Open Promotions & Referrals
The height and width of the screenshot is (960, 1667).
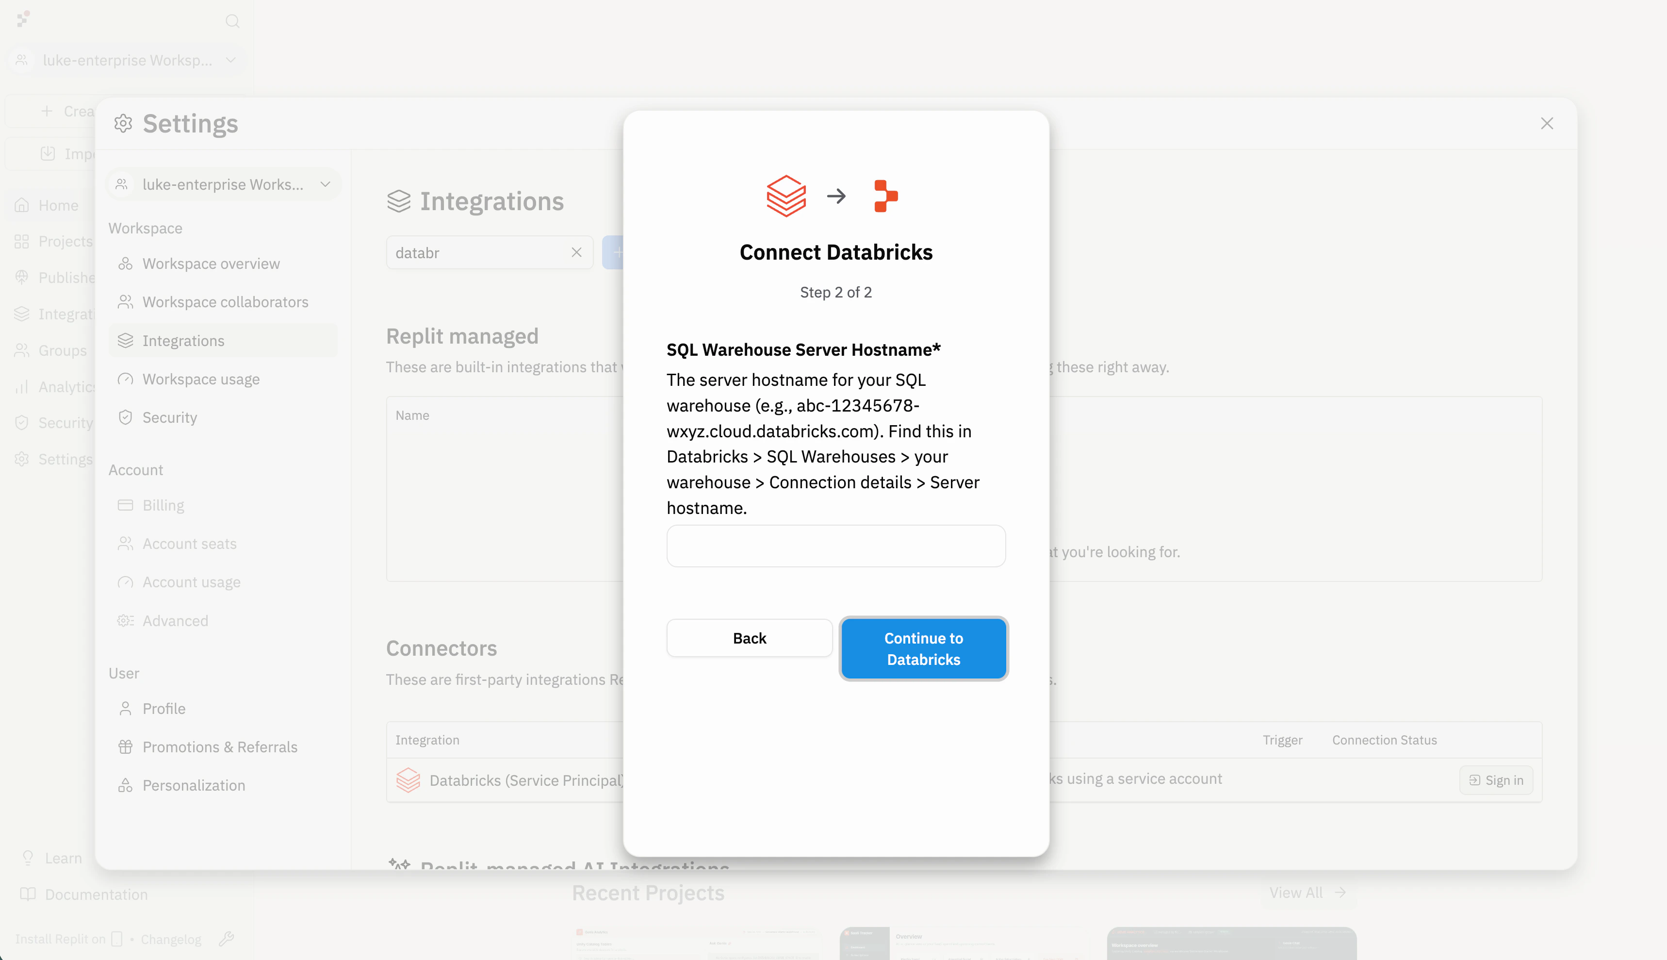tap(223, 747)
